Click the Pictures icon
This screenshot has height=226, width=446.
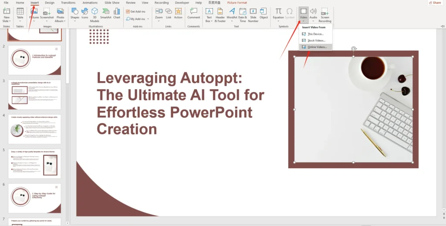click(x=34, y=11)
